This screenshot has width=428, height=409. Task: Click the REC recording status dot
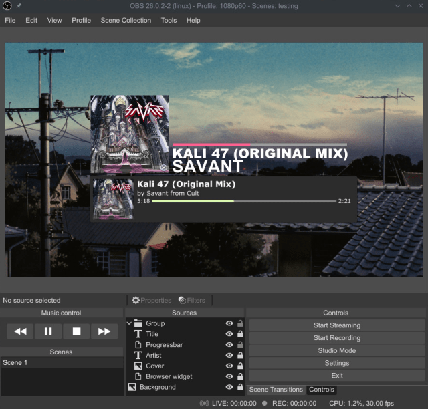pyautogui.click(x=265, y=403)
